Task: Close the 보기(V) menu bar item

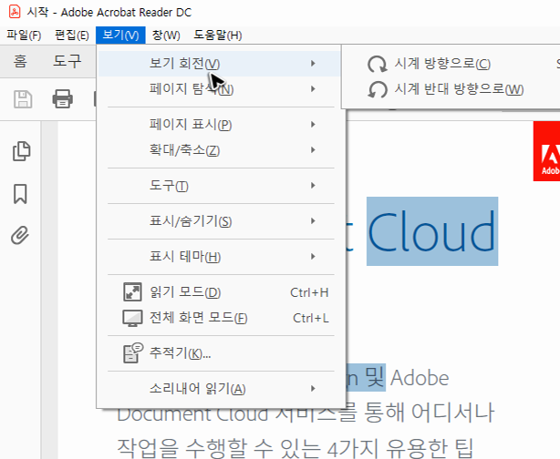Action: [x=120, y=36]
